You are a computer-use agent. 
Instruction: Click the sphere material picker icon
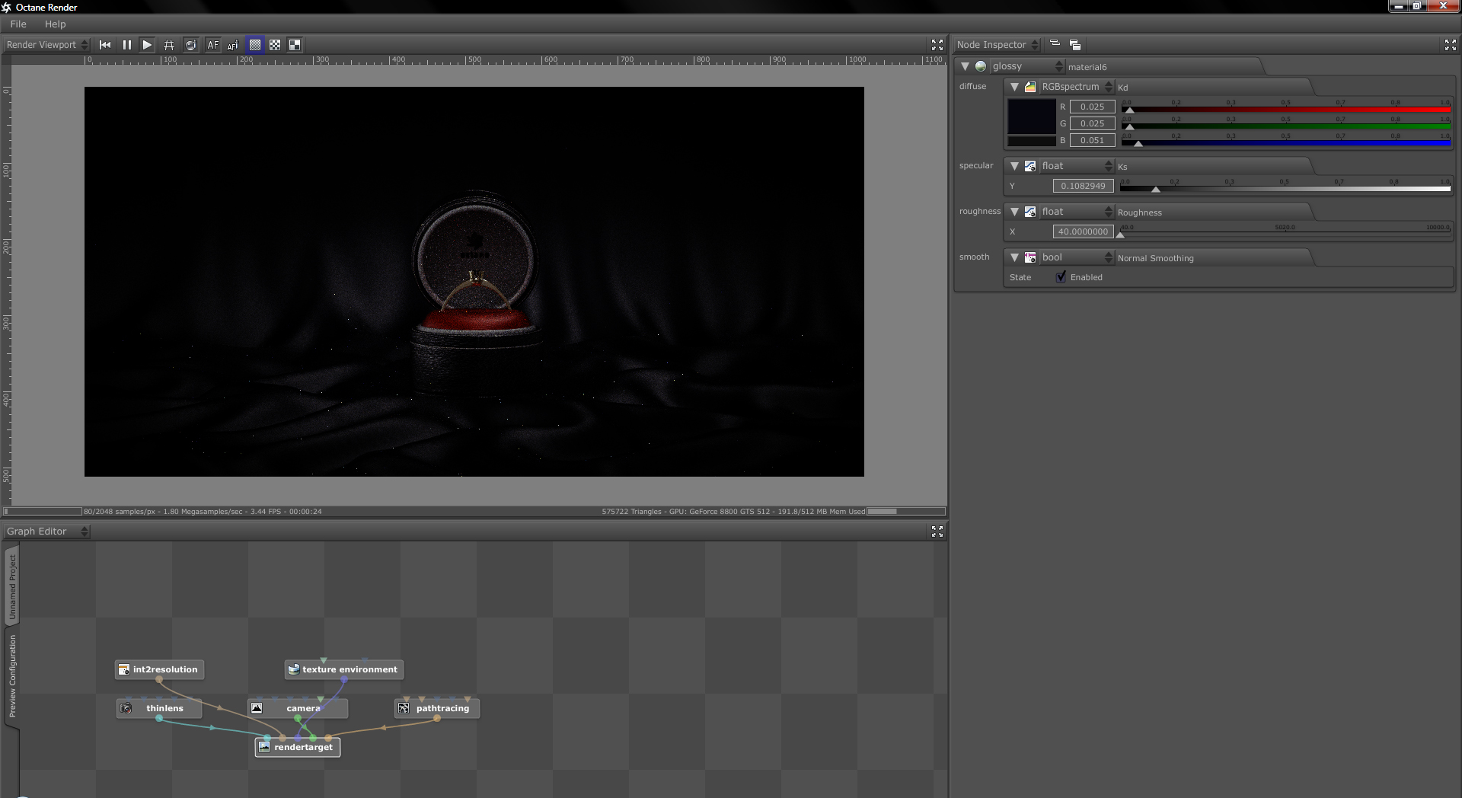[x=191, y=45]
